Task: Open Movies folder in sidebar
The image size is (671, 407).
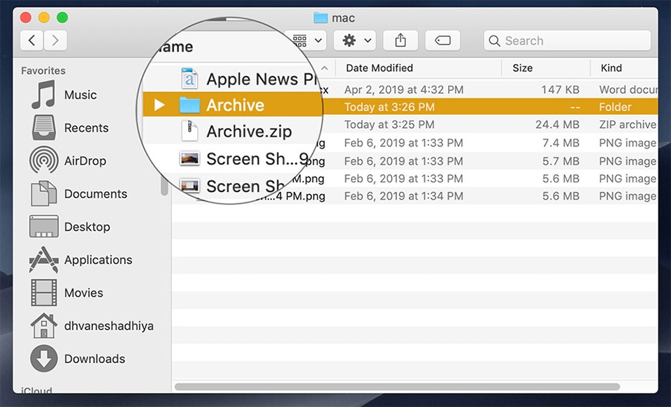Action: (83, 293)
